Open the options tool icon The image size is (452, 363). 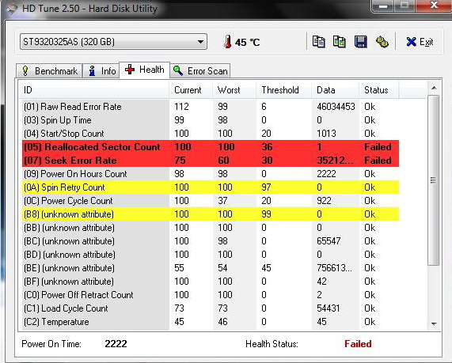tap(382, 42)
